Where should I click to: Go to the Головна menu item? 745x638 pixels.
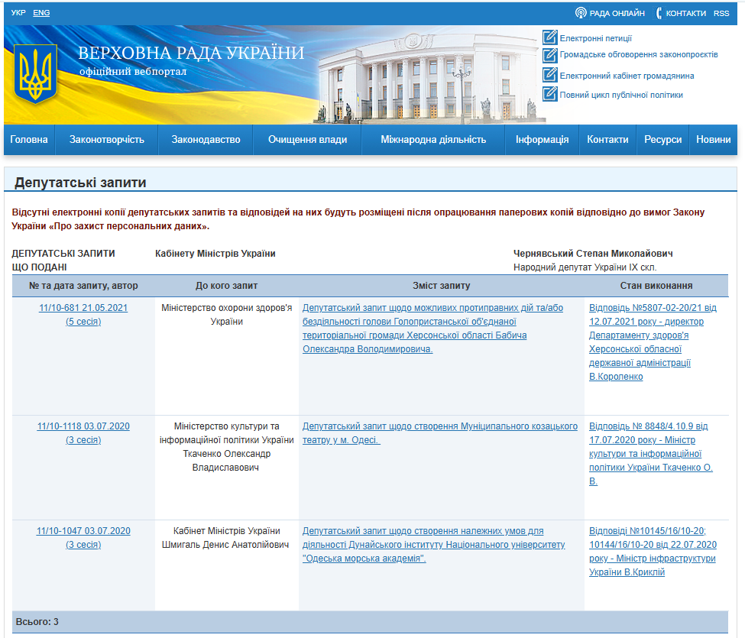click(29, 140)
